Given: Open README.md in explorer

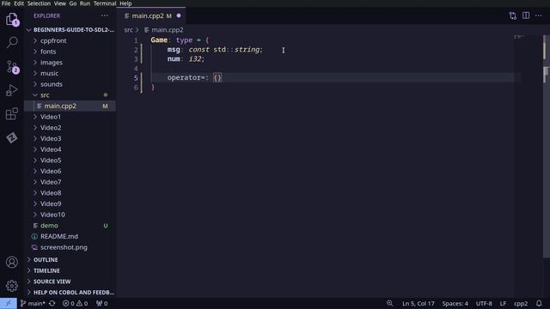Looking at the screenshot, I should pyautogui.click(x=70, y=236).
